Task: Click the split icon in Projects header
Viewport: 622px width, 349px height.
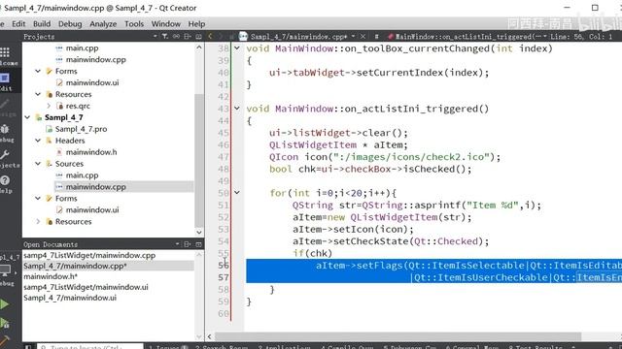Action: click(188, 37)
